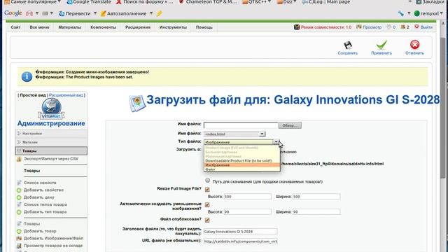
Task: Click the logged-in users icon showing 2
Action: pyautogui.click(x=403, y=27)
